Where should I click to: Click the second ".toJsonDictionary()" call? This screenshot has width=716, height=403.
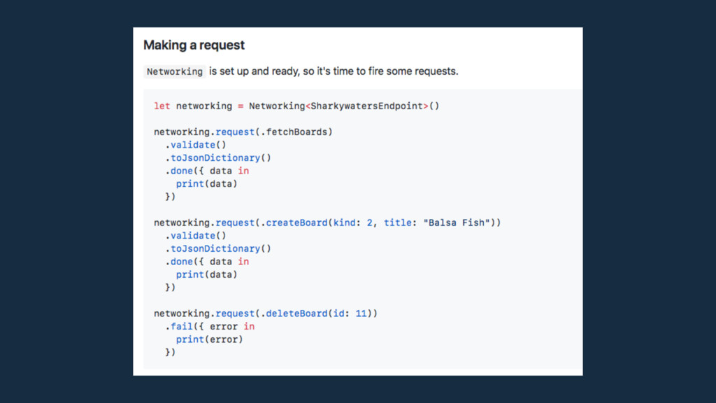pyautogui.click(x=218, y=249)
